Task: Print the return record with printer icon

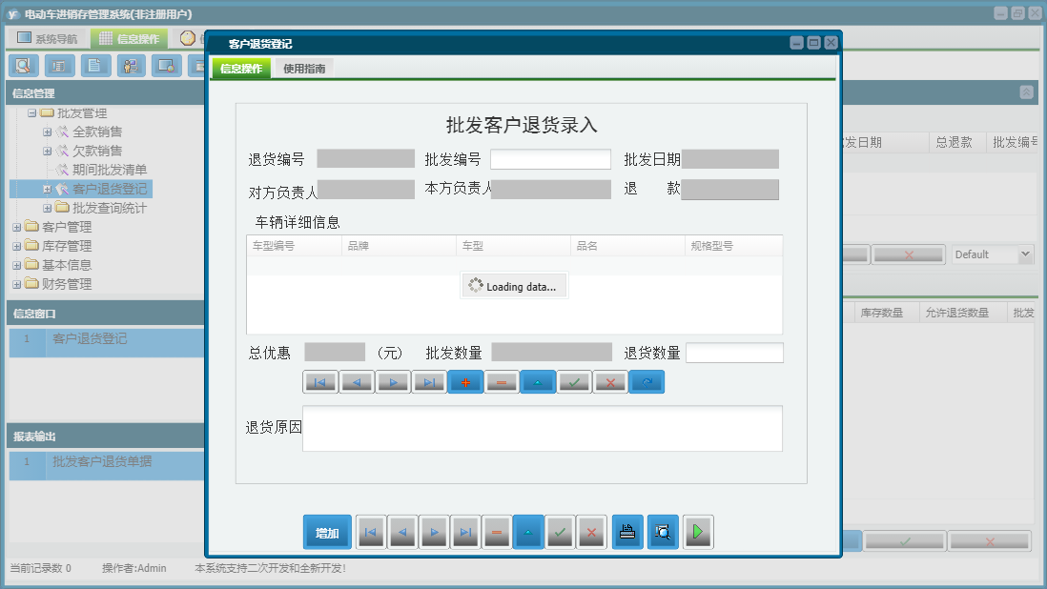Action: (x=627, y=533)
